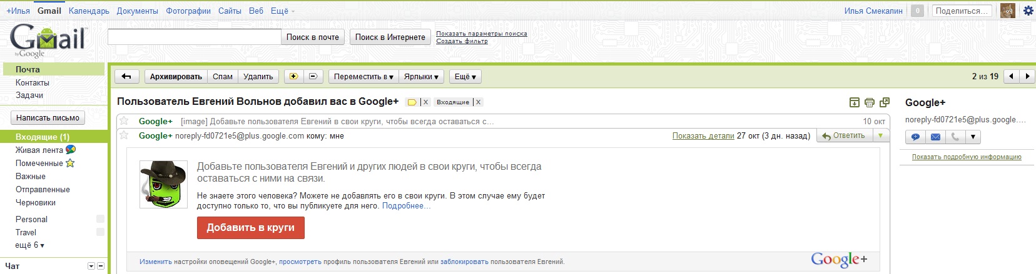Click Поиск в почте button
The height and width of the screenshot is (274, 1036).
tap(313, 37)
